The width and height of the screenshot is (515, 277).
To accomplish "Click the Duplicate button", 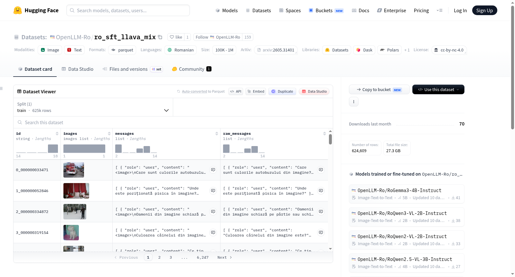I will (x=282, y=91).
